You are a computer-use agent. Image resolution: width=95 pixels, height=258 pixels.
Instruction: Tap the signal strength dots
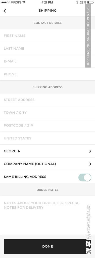pos(6,2)
